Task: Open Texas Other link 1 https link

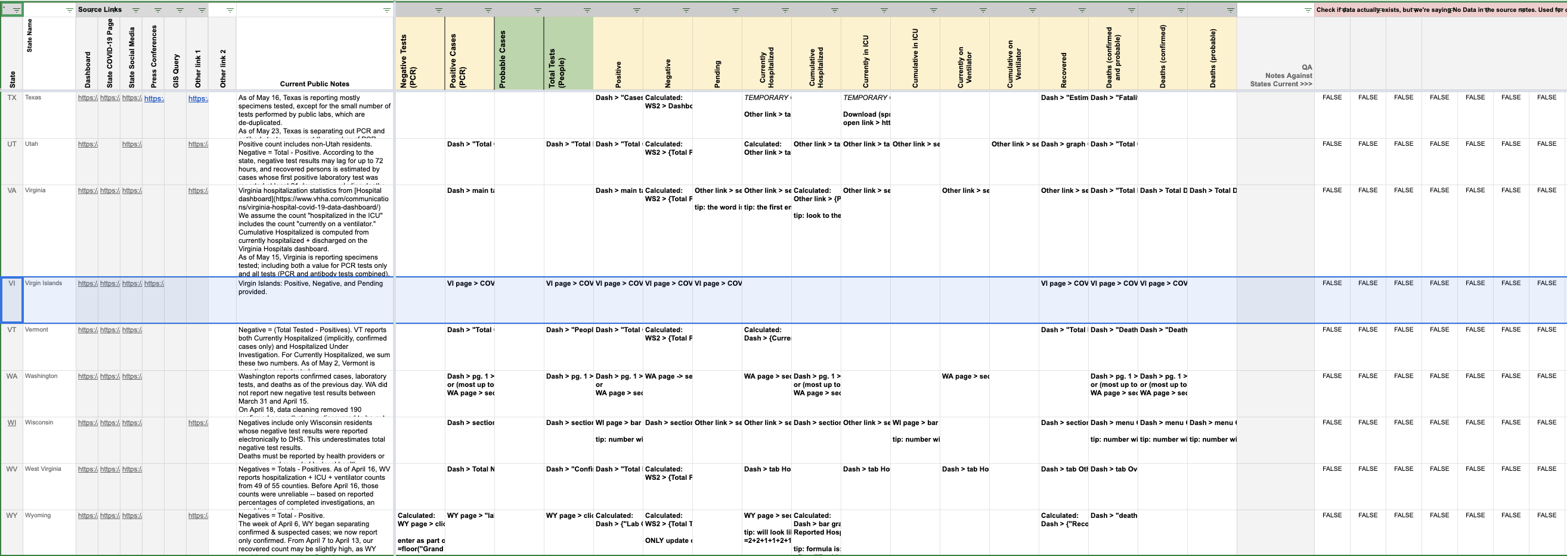Action: click(198, 98)
